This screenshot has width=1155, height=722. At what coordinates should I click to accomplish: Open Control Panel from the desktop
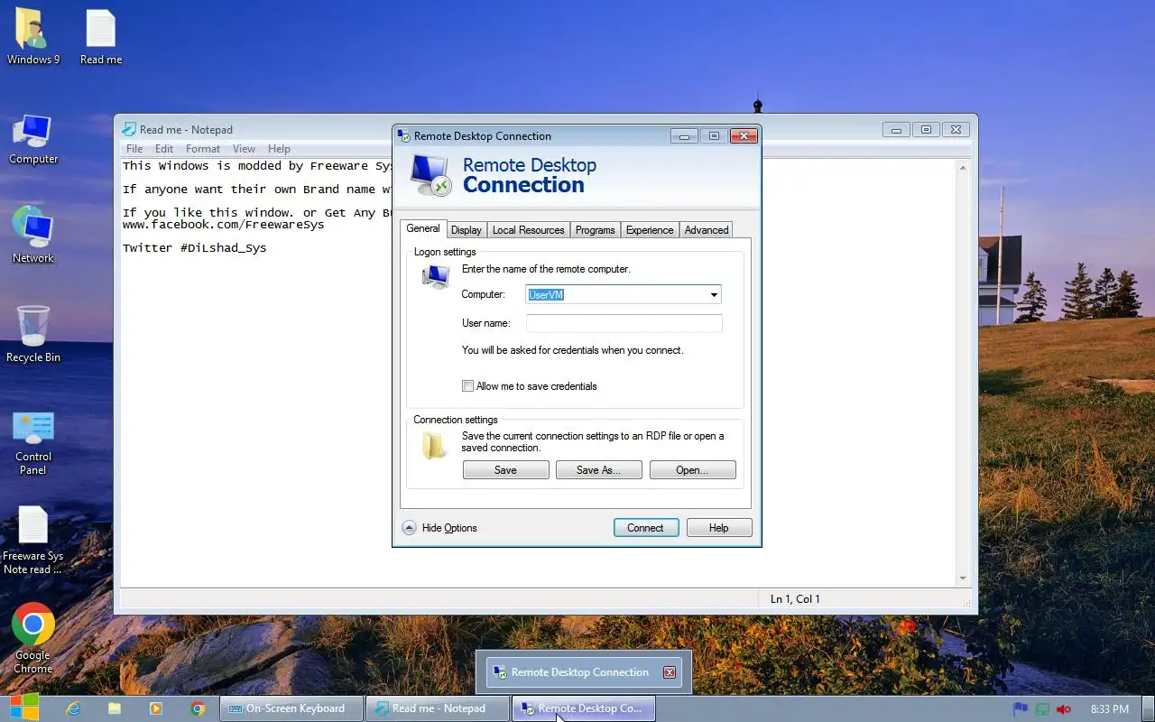pyautogui.click(x=33, y=442)
